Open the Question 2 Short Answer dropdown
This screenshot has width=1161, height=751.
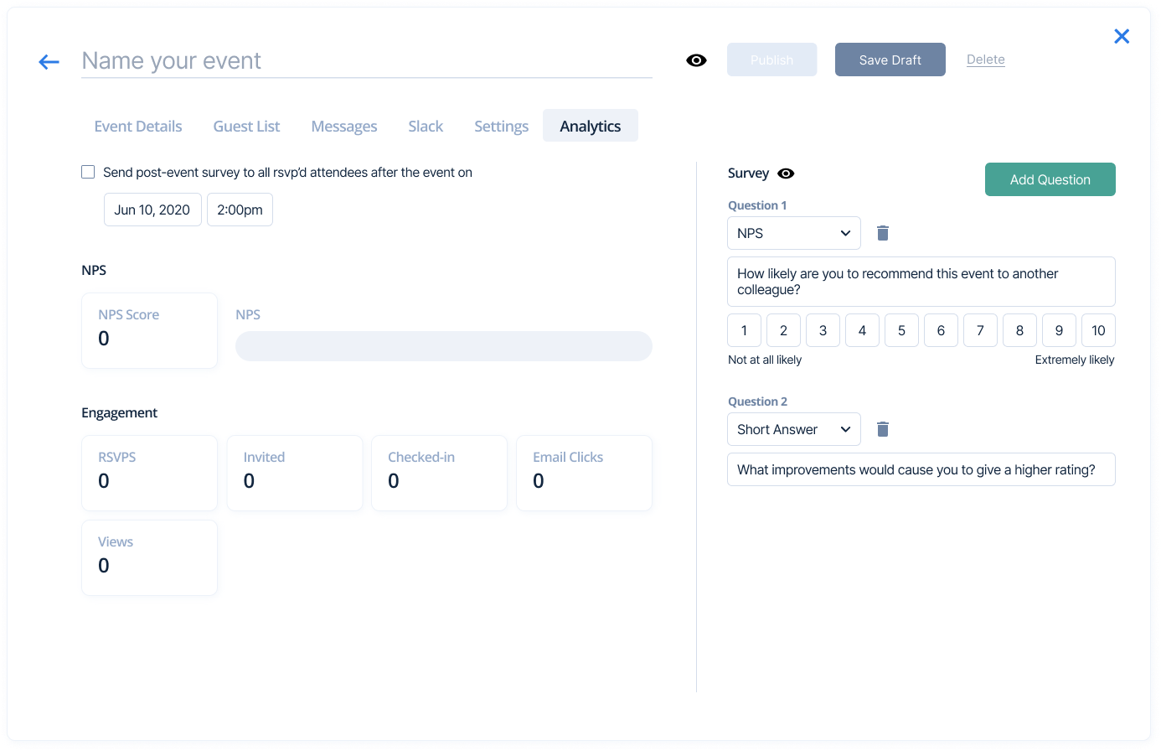[x=794, y=429]
